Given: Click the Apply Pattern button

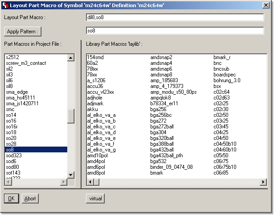Looking at the screenshot, I should click(x=23, y=32).
